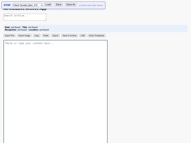Screen dimensions: 191x143
Task: Click the Location: not found text
Action: click(x=39, y=30)
